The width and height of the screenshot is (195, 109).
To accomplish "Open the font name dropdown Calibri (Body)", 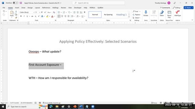I will [x=34, y=12].
